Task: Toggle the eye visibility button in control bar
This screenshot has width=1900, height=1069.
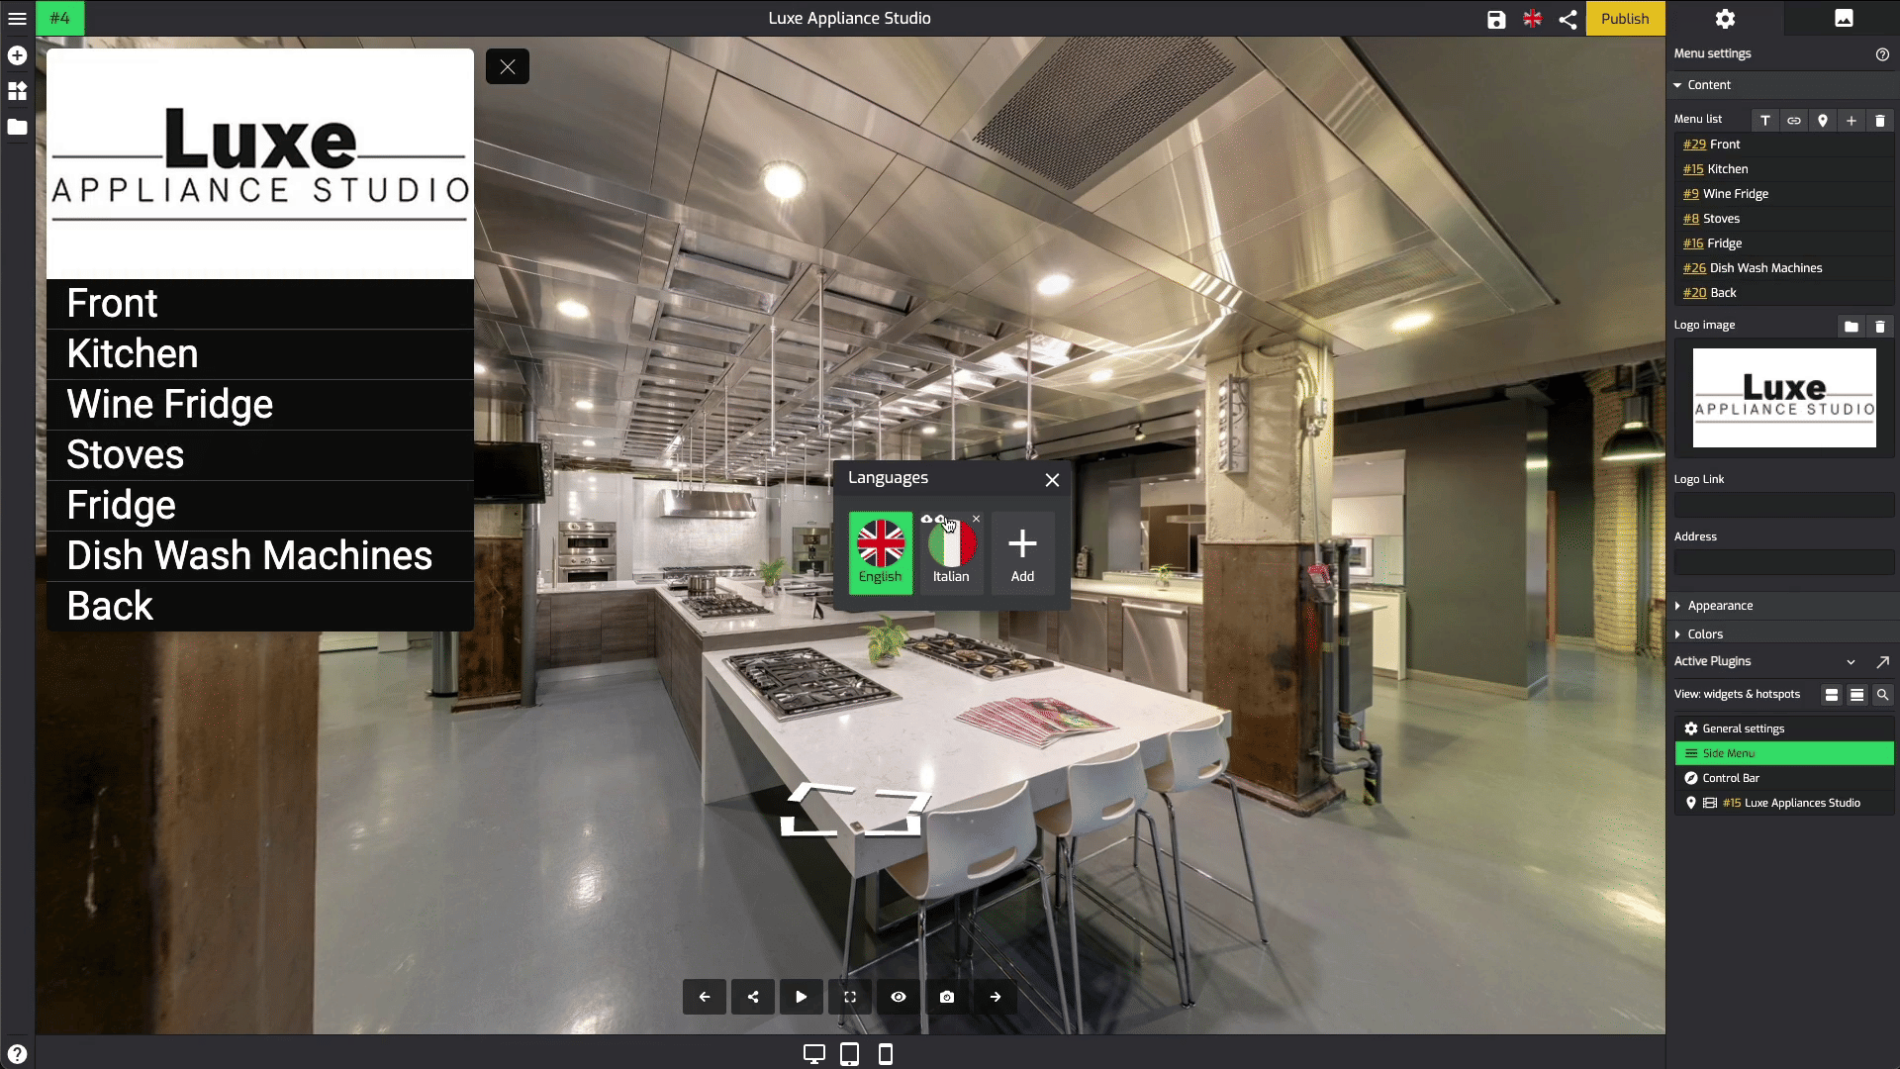Action: click(x=898, y=997)
